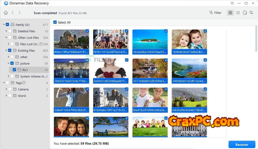The width and height of the screenshot is (258, 149).
Task: Click the export scan results icon
Action: click(245, 13)
